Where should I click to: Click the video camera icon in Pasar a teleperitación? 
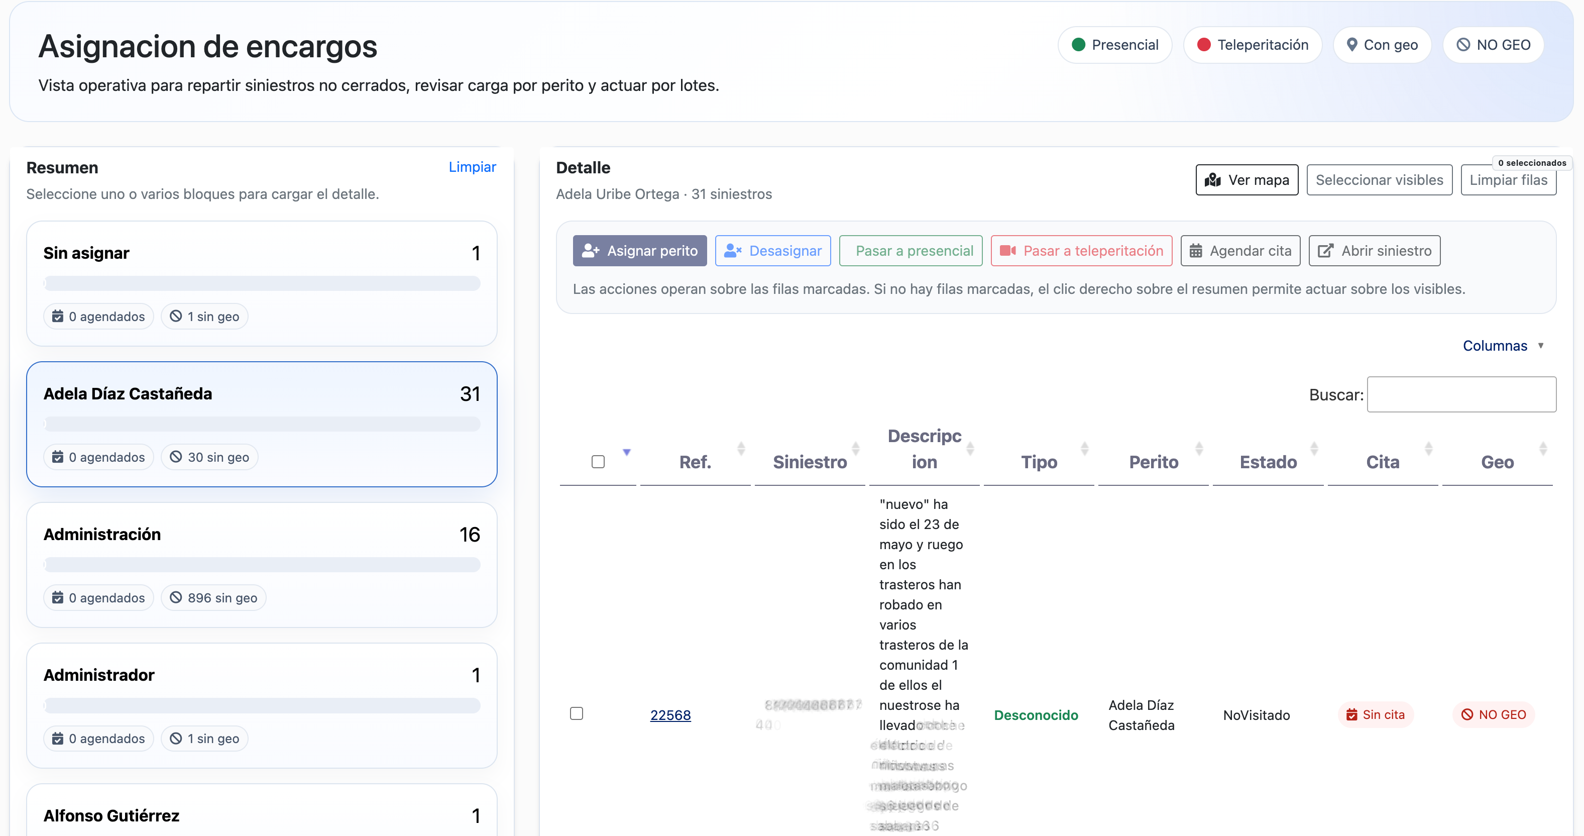1008,251
